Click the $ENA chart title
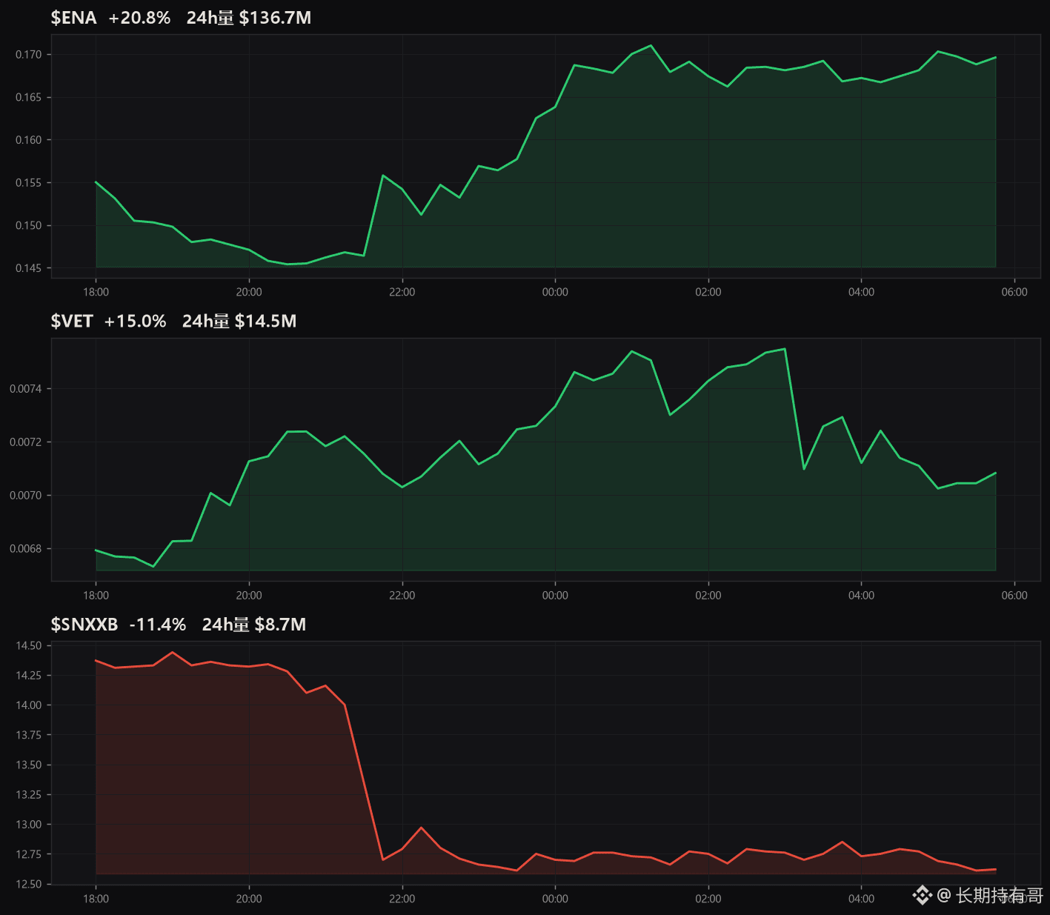 (73, 18)
